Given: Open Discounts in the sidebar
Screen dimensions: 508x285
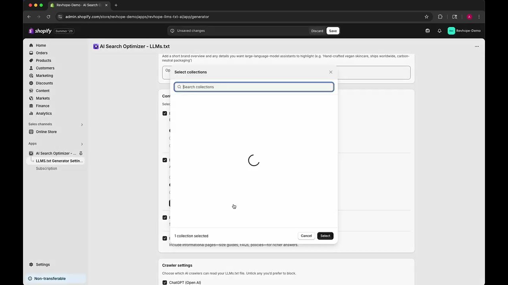Looking at the screenshot, I should 44,83.
